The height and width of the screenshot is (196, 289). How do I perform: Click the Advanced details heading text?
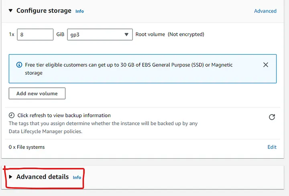coord(43,177)
